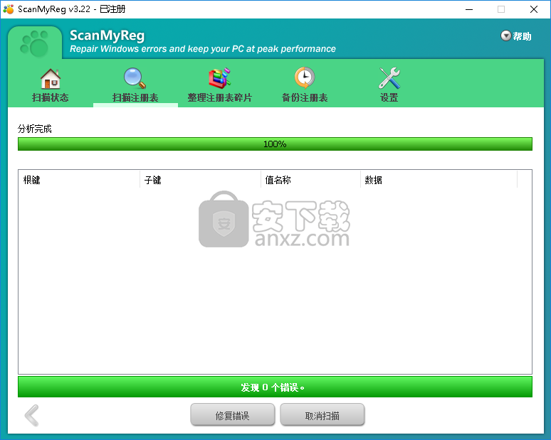Screen dimensions: 551x440
Task: Switch to the 扫描状态 tab label
Action: pos(51,97)
